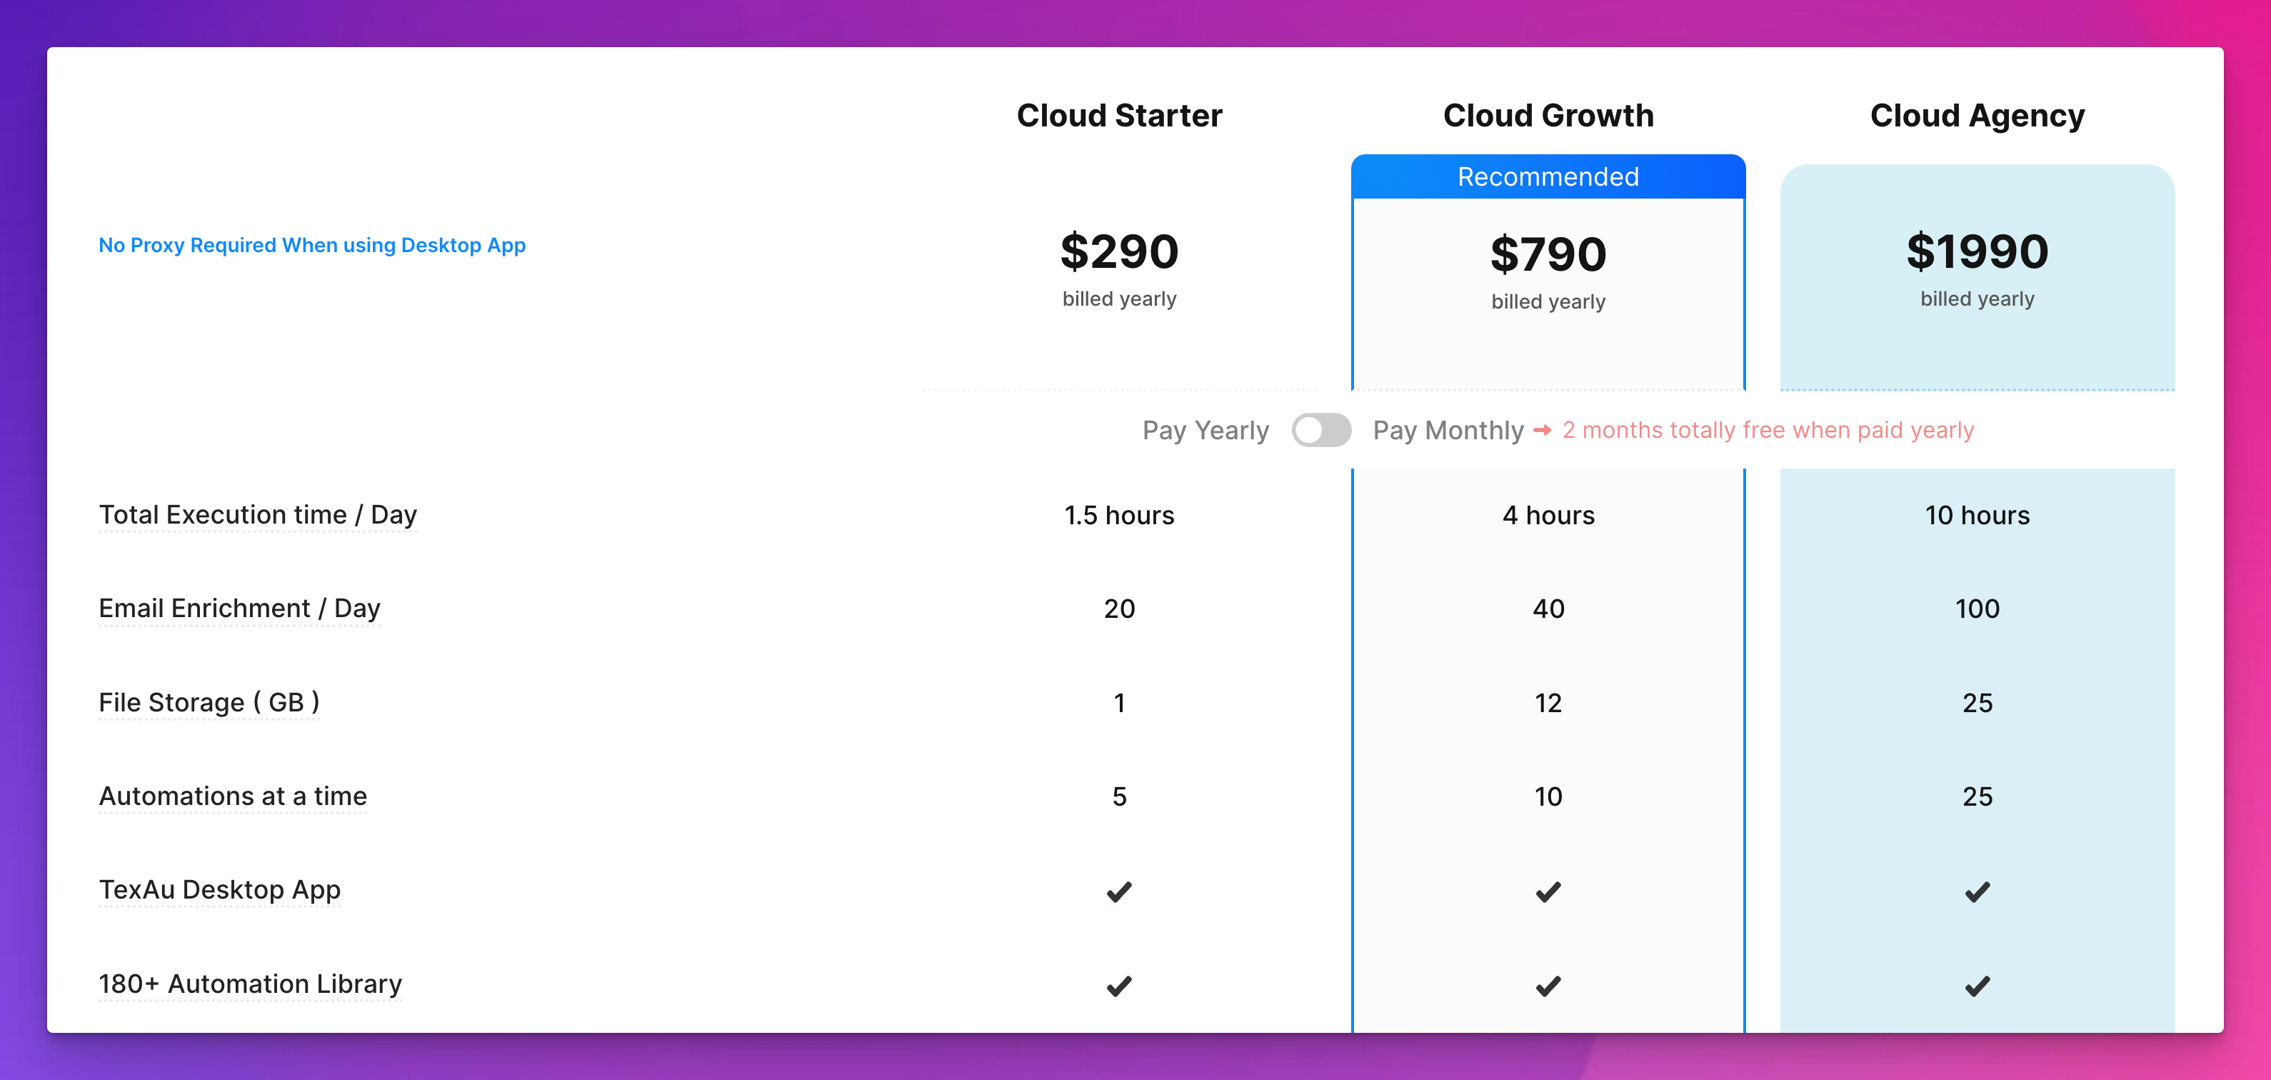2271x1080 pixels.
Task: Click Agency checkmark for TexAu Desktop App
Action: 1977,891
